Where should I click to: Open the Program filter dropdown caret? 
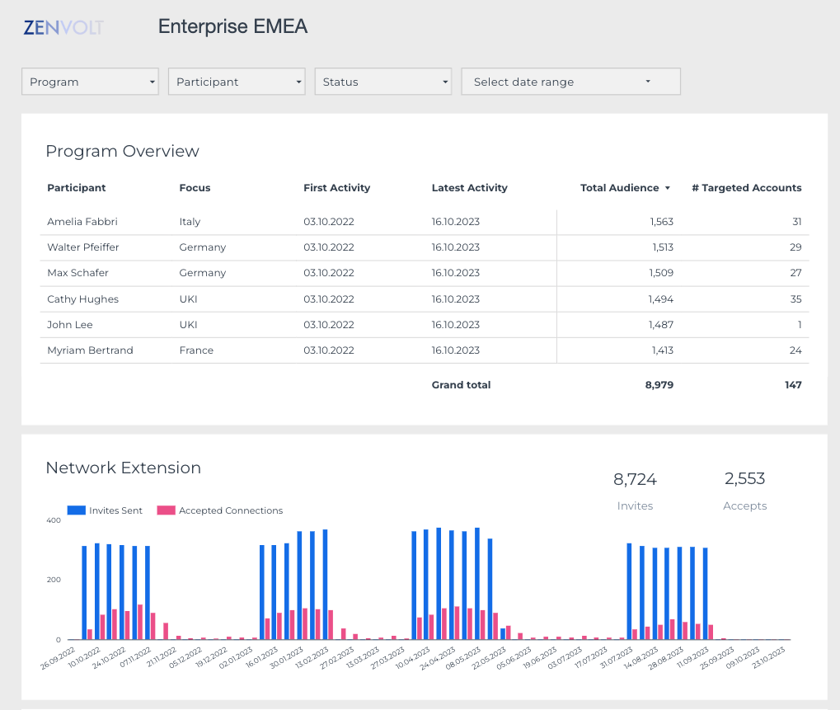coord(151,82)
